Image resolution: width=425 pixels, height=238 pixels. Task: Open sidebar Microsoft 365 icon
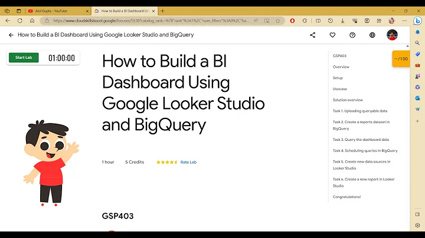click(417, 87)
